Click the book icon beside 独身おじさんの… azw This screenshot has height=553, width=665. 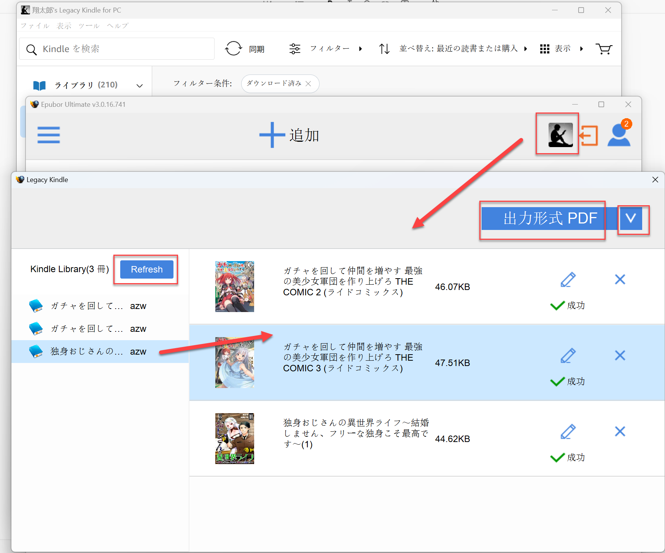[36, 351]
